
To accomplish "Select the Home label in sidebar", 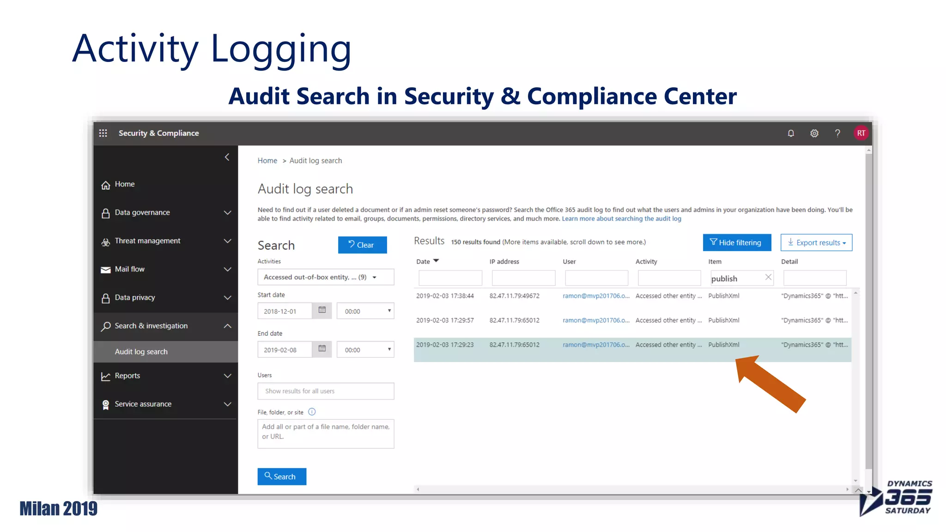I will tap(125, 184).
